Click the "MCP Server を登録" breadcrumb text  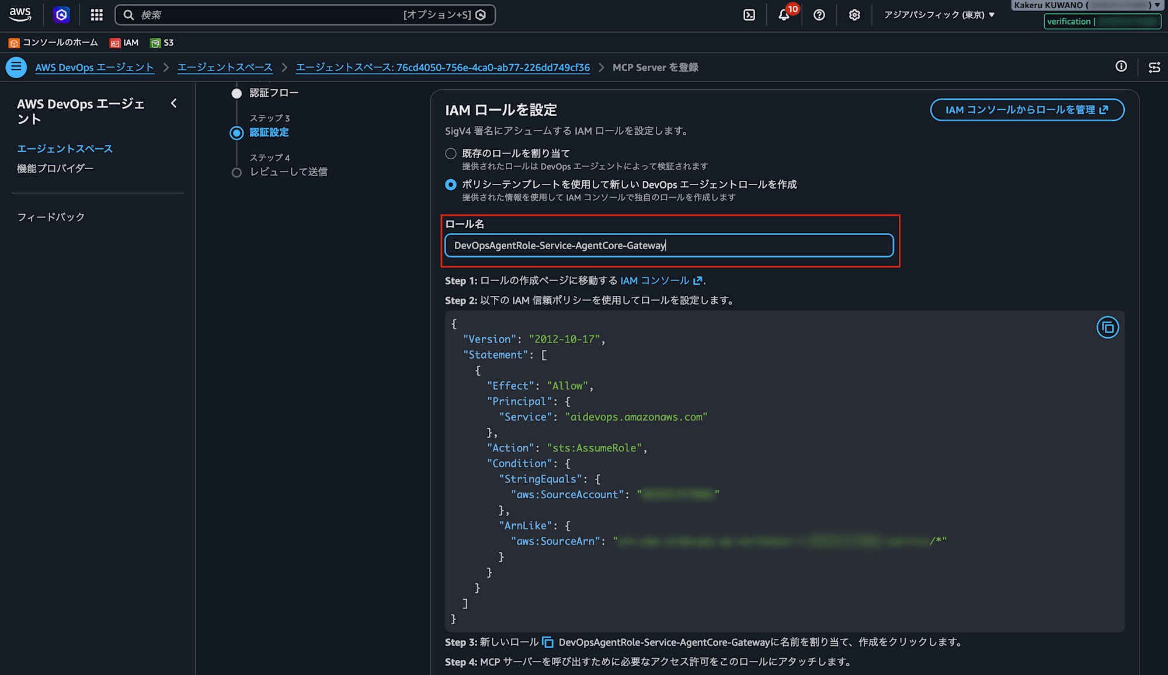[655, 67]
